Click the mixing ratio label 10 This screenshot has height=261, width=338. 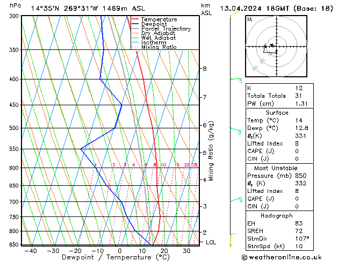pos(163,165)
